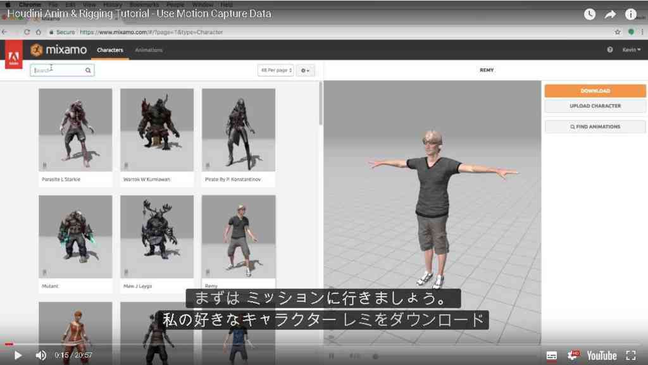This screenshot has height=365, width=648.
Task: Open the video info icon
Action: (631, 15)
